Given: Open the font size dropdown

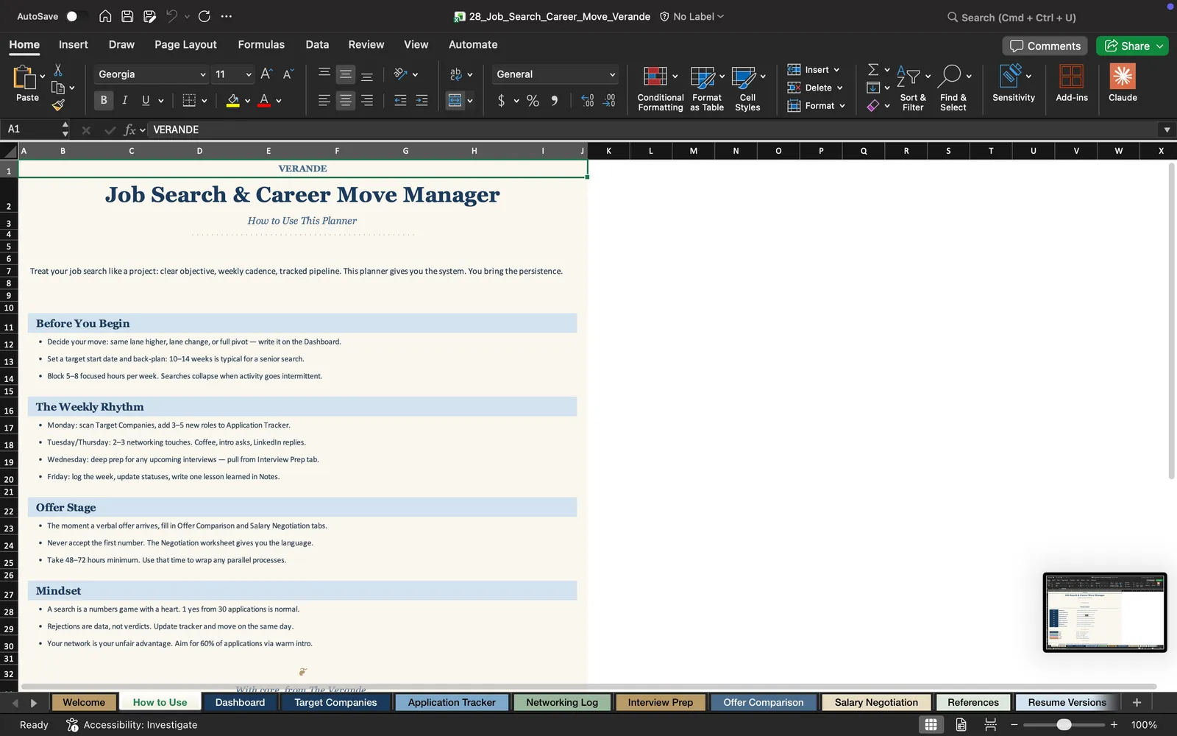Looking at the screenshot, I should (x=249, y=74).
